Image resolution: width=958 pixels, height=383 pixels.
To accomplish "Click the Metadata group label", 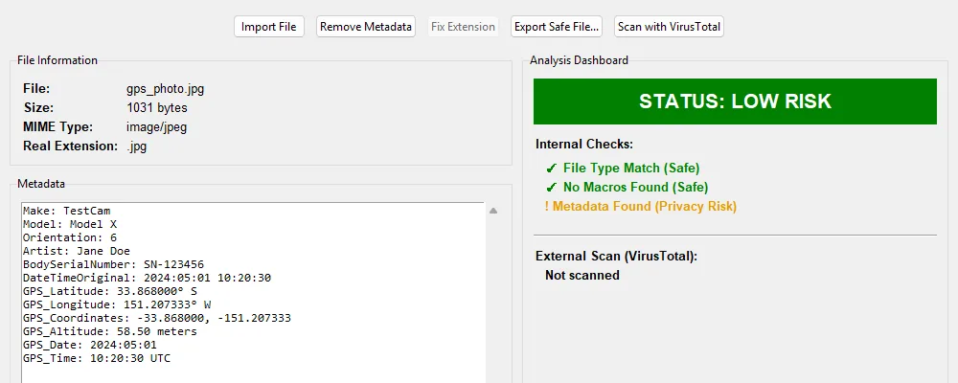I will [x=41, y=183].
